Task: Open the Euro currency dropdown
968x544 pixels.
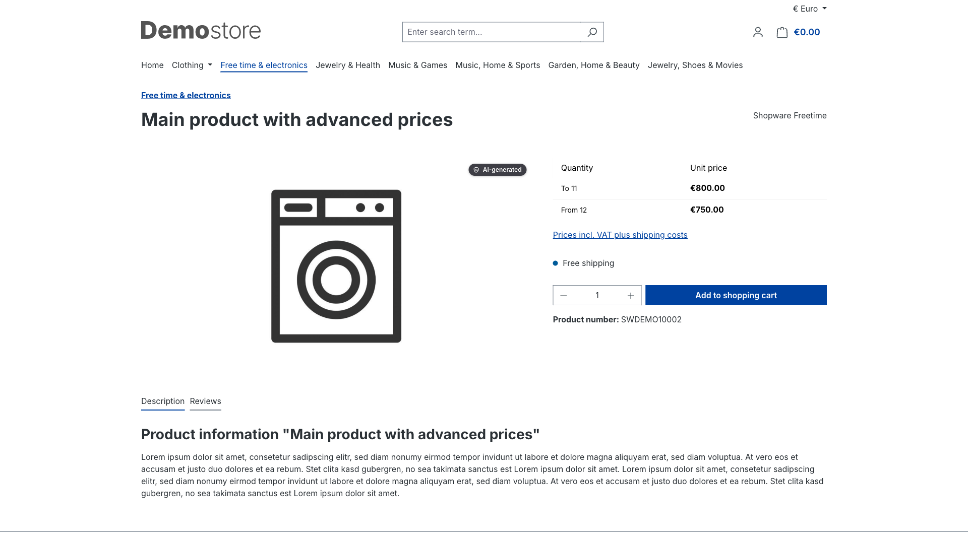Action: tap(810, 9)
